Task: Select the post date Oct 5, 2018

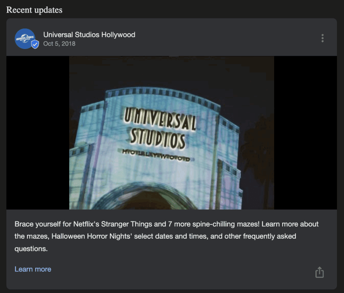Action: (59, 44)
